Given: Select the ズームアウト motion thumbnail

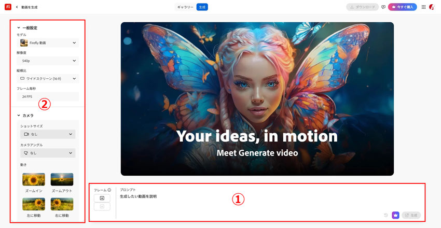Looking at the screenshot, I should tap(62, 179).
